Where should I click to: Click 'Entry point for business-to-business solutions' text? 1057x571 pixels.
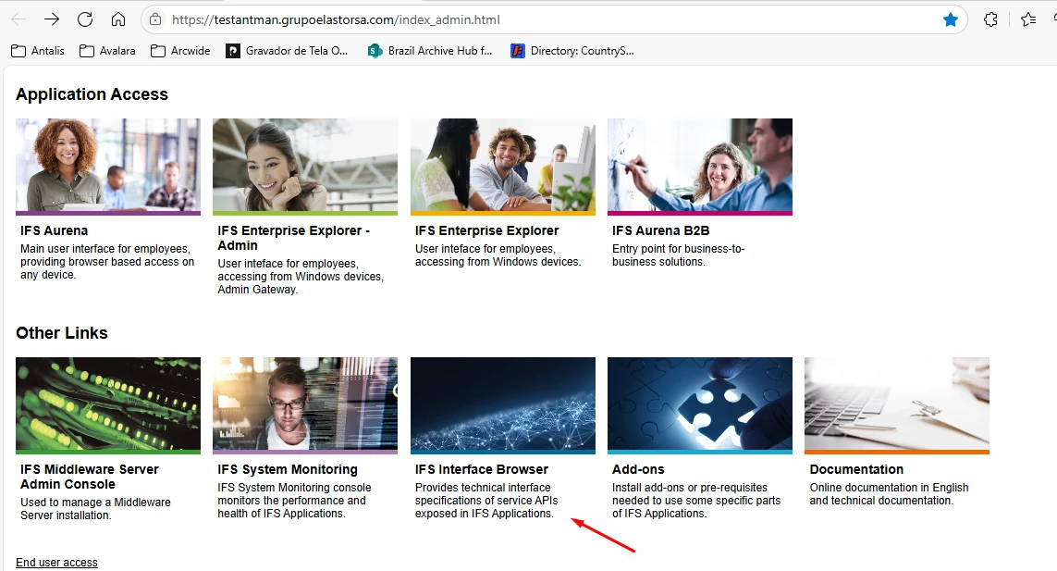point(678,255)
